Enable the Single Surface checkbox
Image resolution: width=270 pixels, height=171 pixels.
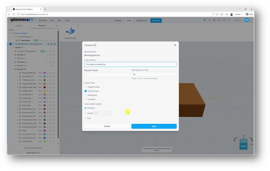(x=85, y=87)
